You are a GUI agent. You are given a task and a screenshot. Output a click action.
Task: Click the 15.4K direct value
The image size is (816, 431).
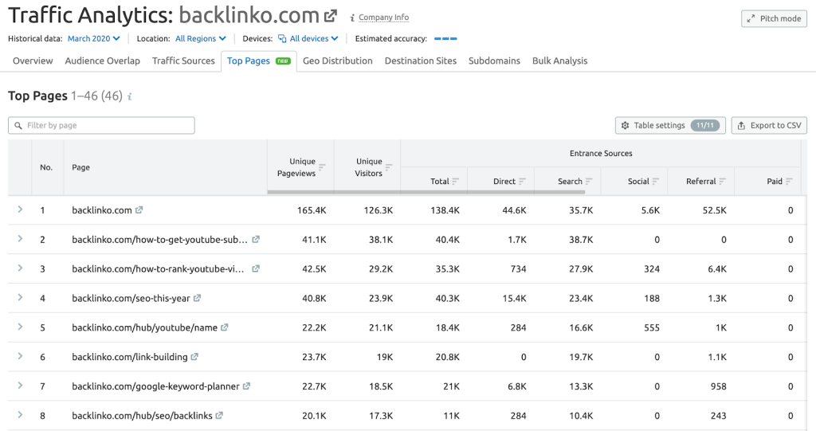pos(514,298)
